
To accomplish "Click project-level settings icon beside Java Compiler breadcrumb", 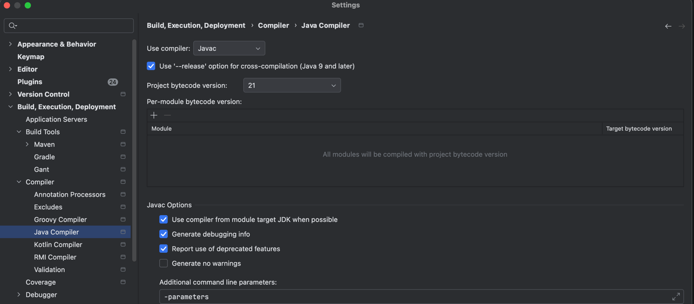I will tap(361, 25).
